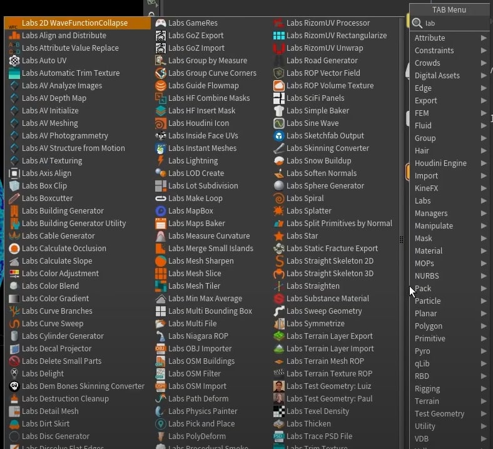Click the Labs Sketchfab Output icon

279,136
